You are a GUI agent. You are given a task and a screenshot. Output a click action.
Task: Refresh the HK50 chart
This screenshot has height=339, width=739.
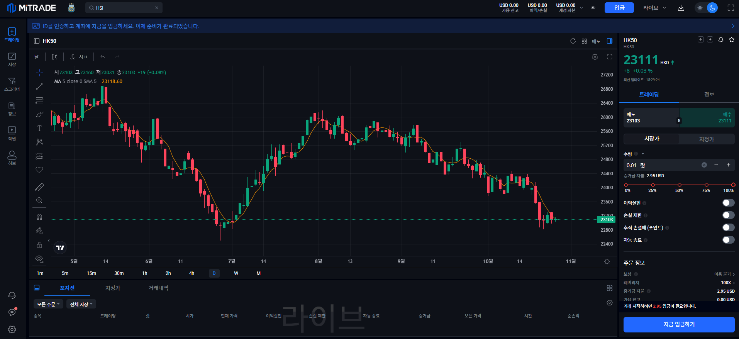[x=573, y=41]
